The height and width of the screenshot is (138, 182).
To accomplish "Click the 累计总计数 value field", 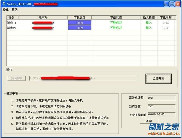I will 162,98.
